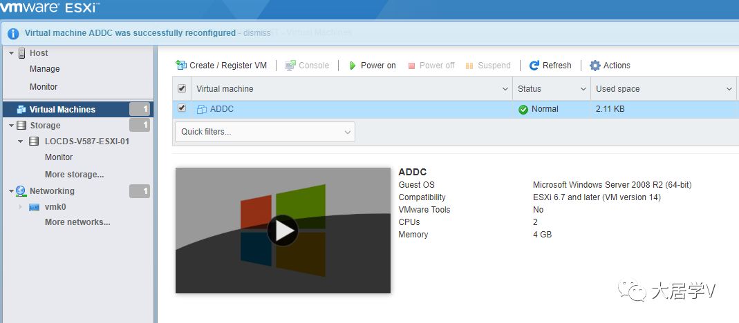This screenshot has height=323, width=739.
Task: Click Microsoft Windows Server 2008 R2 guest OS value
Action: [612, 184]
